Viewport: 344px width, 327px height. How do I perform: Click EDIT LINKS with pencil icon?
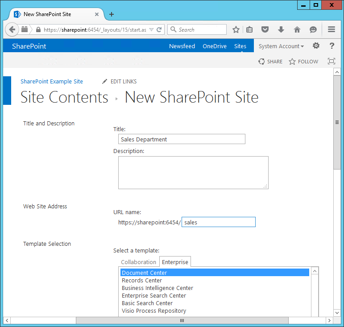click(119, 81)
